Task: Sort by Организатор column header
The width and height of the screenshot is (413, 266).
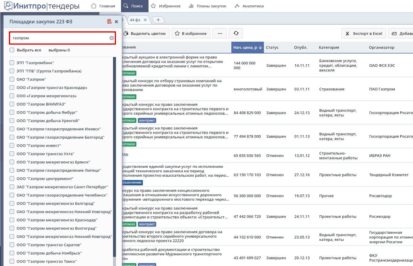Action: pyautogui.click(x=382, y=47)
